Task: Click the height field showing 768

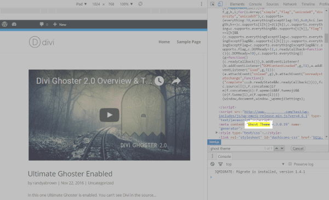Action: (111, 4)
